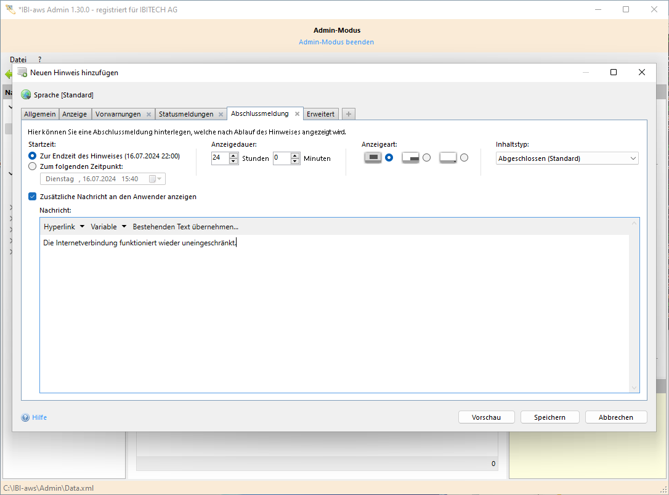This screenshot has width=669, height=495.
Task: Close the Abschlussmeldung tab via x icon
Action: tap(297, 114)
